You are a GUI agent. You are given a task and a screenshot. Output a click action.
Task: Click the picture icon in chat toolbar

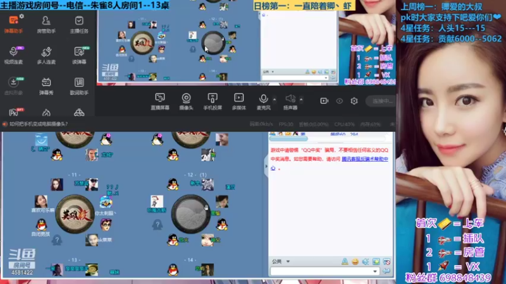376,261
